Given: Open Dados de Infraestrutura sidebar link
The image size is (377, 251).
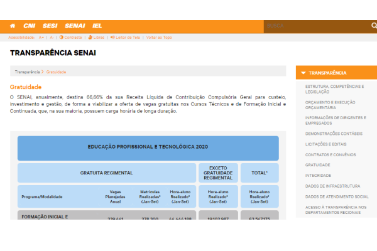Looking at the screenshot, I should (332, 186).
